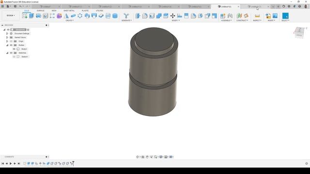
Task: Open the Design workspace dropdown
Action: click(11, 15)
